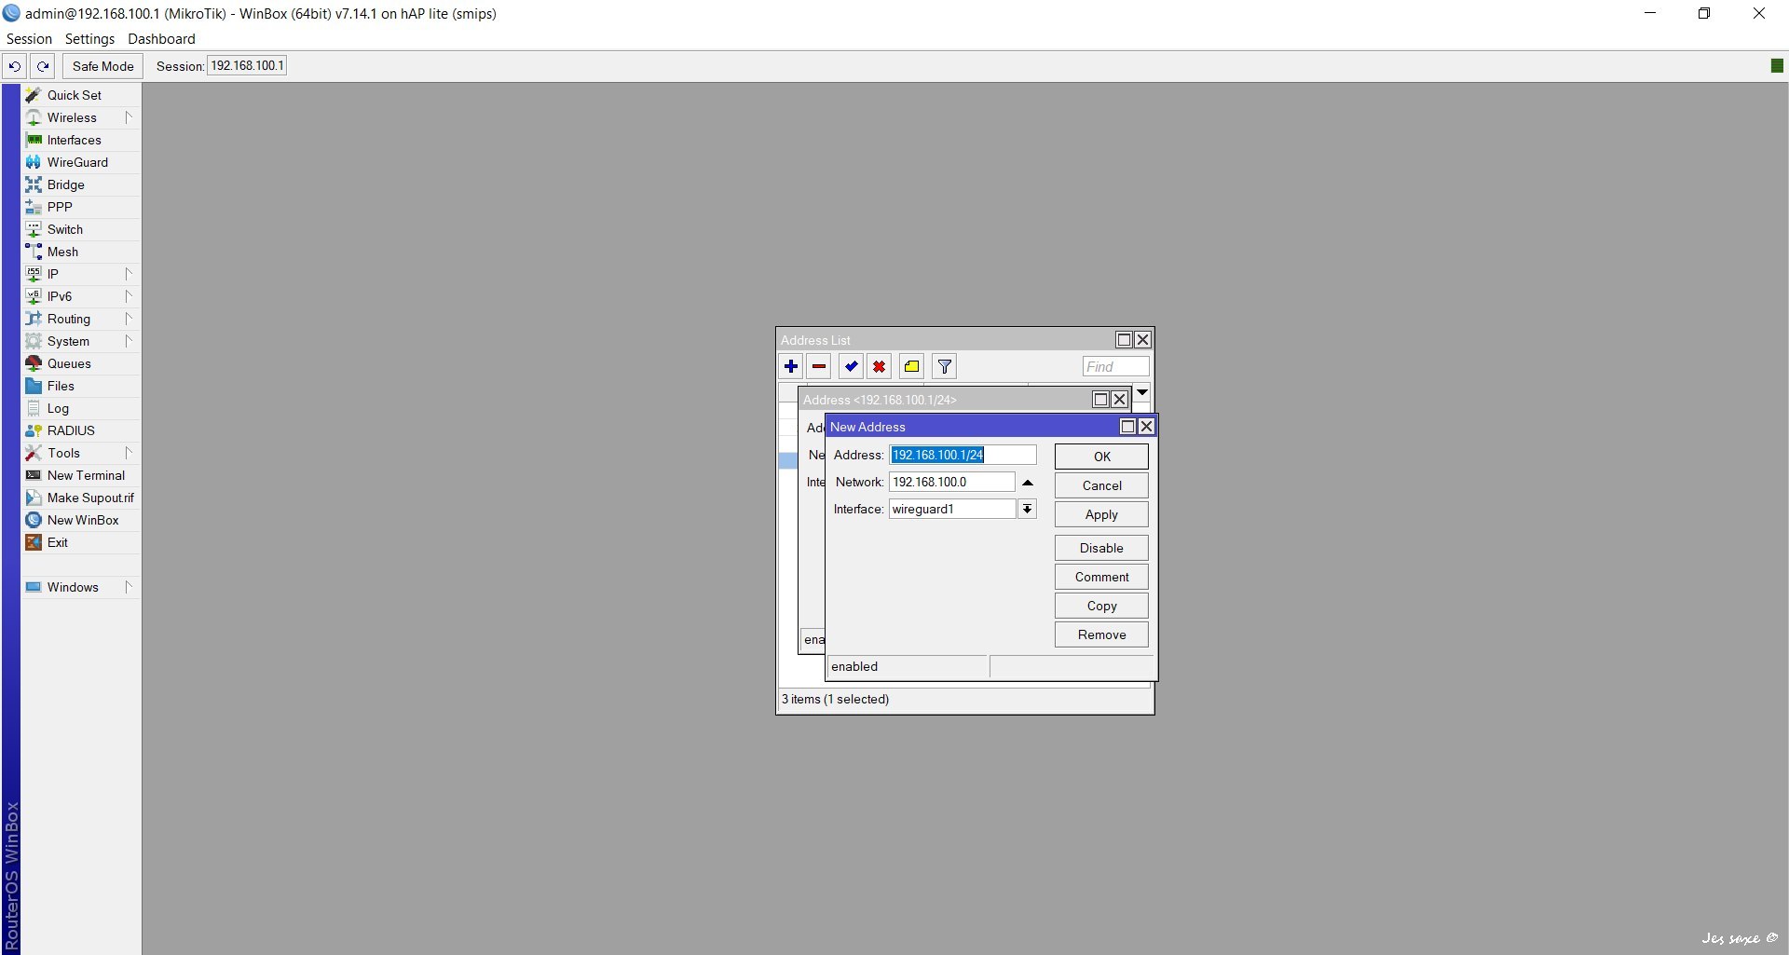The width and height of the screenshot is (1789, 955).
Task: Expand the System submenu
Action: coord(129,341)
